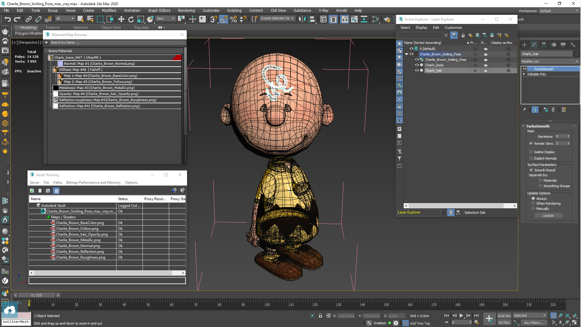The height and width of the screenshot is (327, 581).
Task: Toggle Percent Snap icon
Action: (233, 19)
